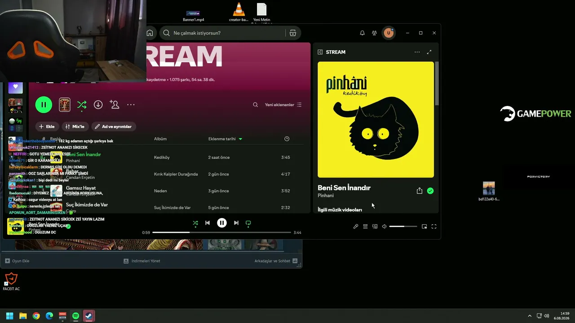Open now playing panel more options
Image resolution: width=575 pixels, height=323 pixels.
417,52
